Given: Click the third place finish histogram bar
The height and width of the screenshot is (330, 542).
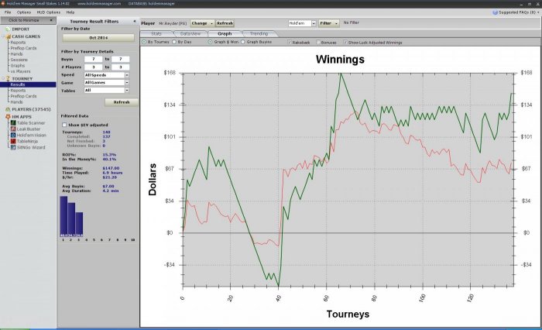Looking at the screenshot, I should tap(79, 225).
